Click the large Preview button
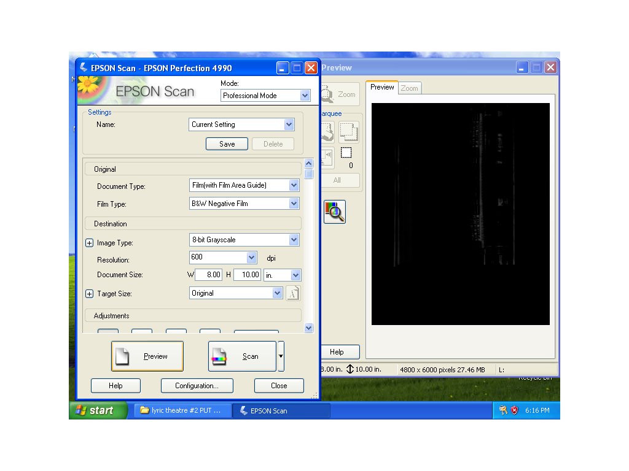 coord(147,356)
